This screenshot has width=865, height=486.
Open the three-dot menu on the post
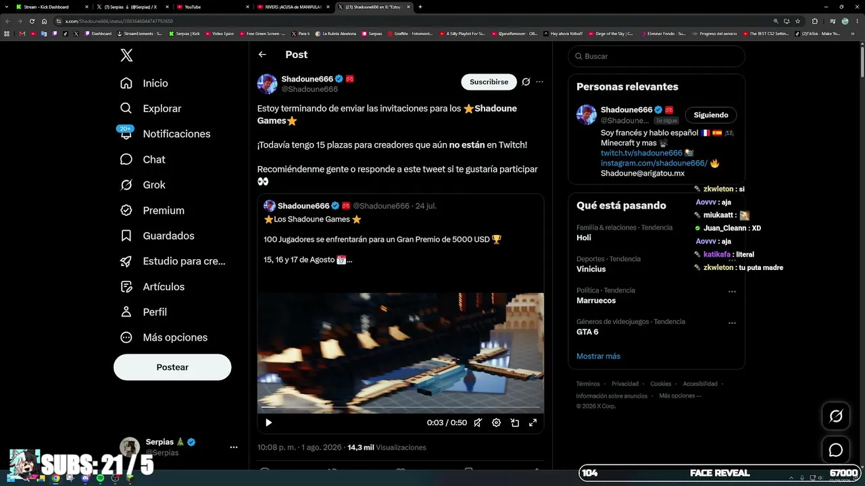click(539, 82)
